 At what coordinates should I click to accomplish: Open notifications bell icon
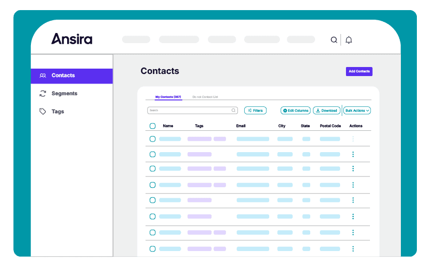[349, 40]
